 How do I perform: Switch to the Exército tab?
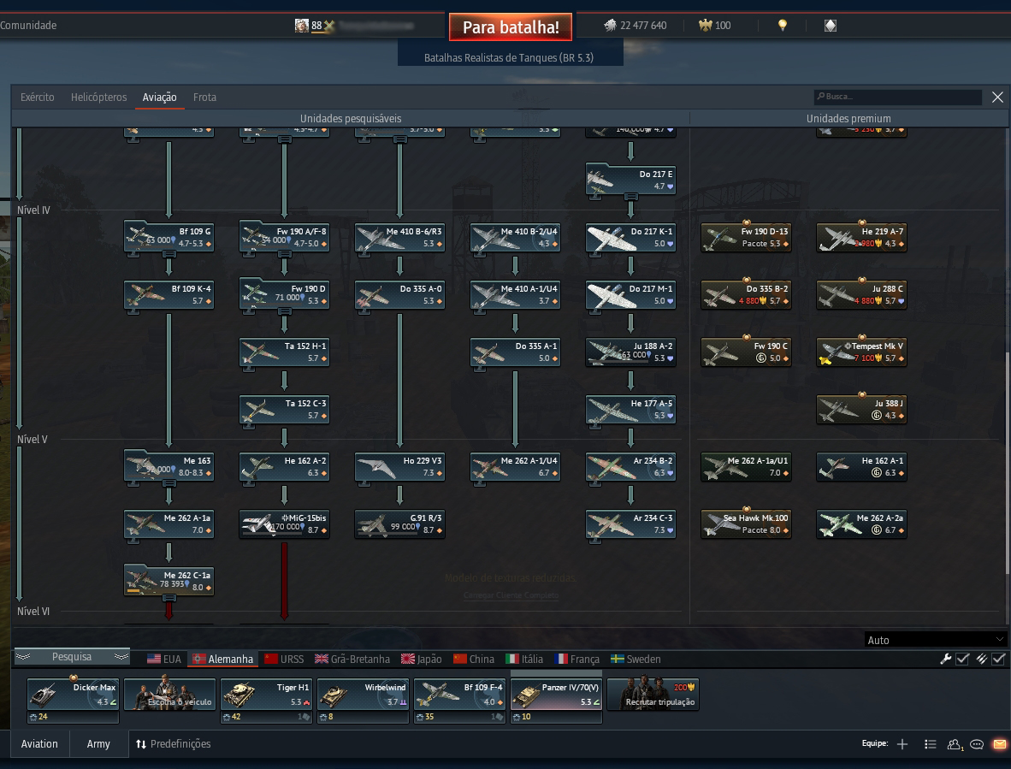(x=38, y=98)
